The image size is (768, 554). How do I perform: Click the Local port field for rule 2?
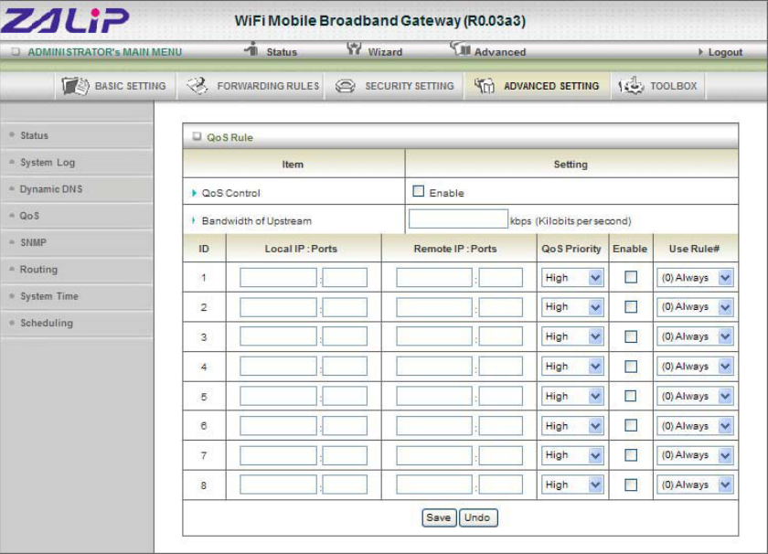[x=345, y=307]
